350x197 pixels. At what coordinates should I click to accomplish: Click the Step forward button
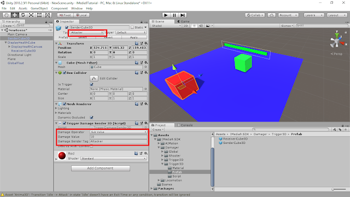(183, 15)
